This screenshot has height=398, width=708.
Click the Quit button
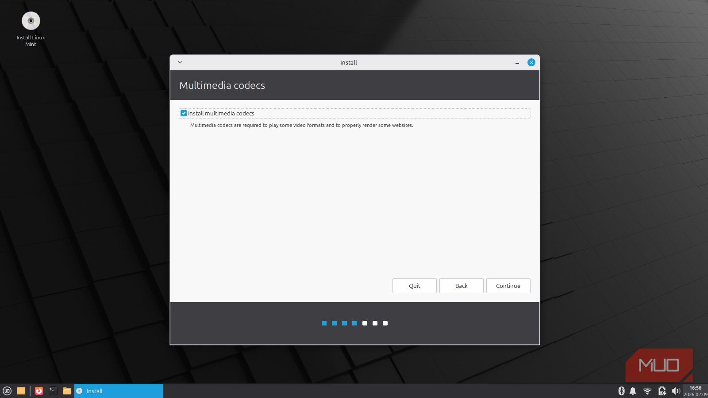415,286
